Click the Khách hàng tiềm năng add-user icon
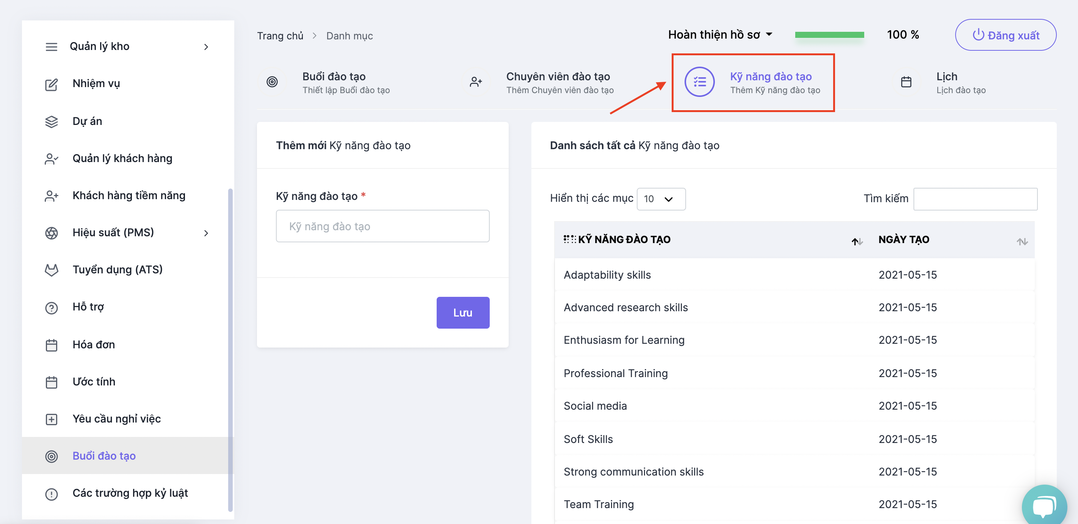The width and height of the screenshot is (1078, 524). [52, 196]
